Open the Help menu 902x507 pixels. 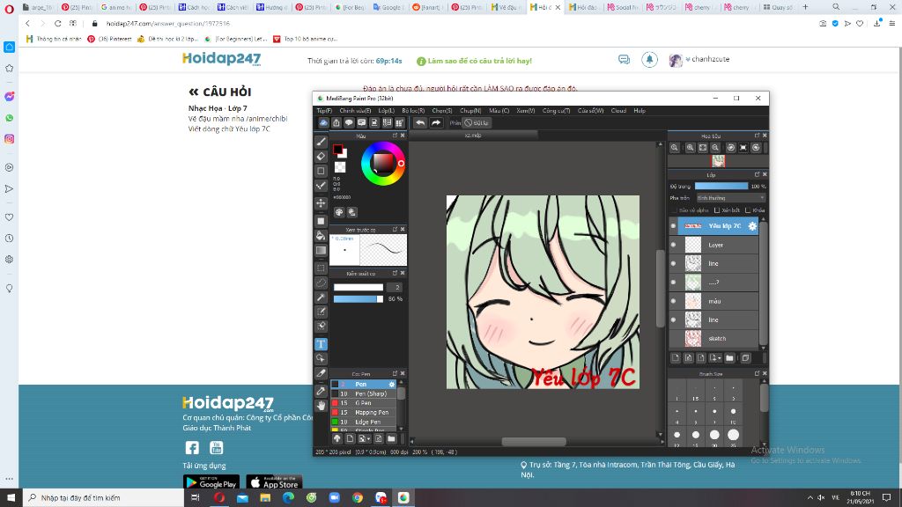[640, 110]
